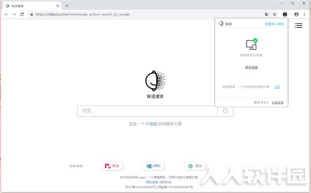Open the 隐私政策 footer link
Image resolution: width=311 pixels, height=193 pixels.
(152, 182)
